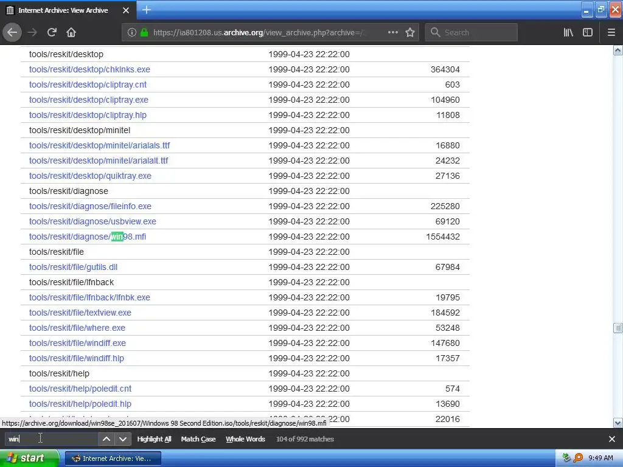Open the Library icon in toolbar
The height and width of the screenshot is (467, 623).
coord(568,33)
